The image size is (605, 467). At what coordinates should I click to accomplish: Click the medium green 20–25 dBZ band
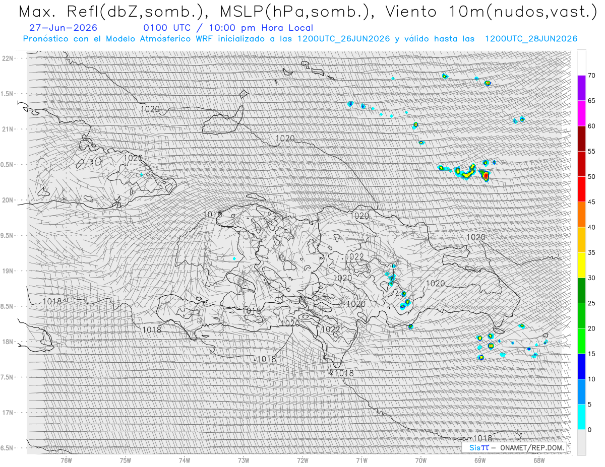[581, 315]
